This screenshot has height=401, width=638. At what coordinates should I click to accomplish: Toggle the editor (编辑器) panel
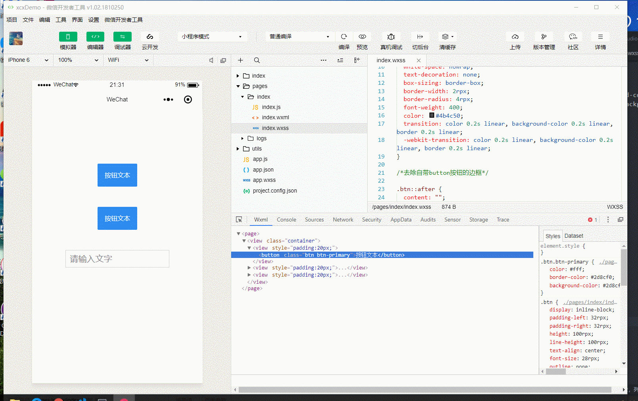point(95,37)
